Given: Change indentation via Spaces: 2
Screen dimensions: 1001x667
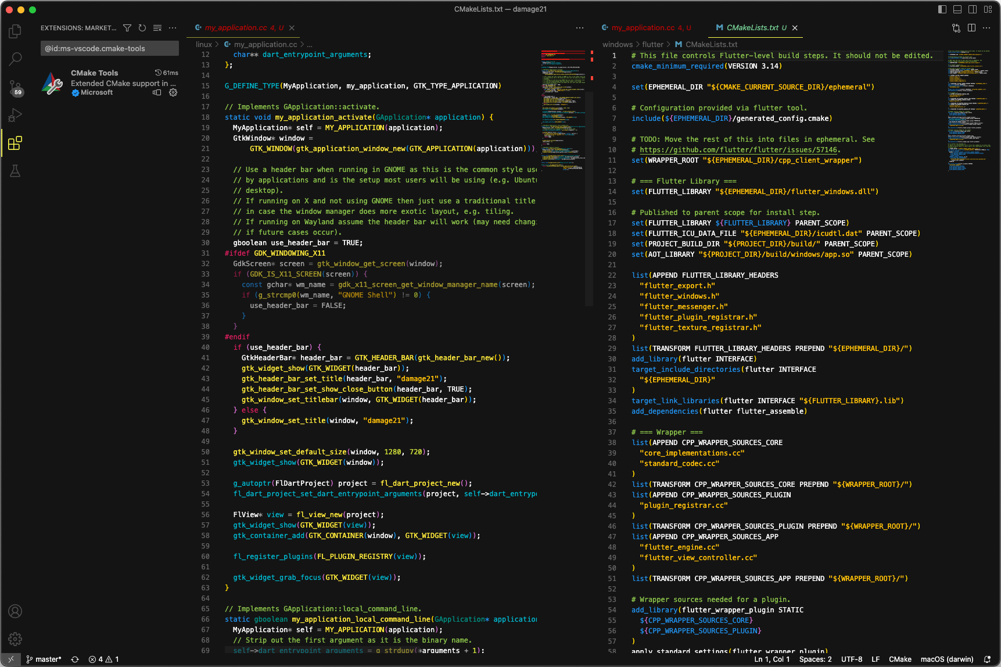Looking at the screenshot, I should click(815, 659).
